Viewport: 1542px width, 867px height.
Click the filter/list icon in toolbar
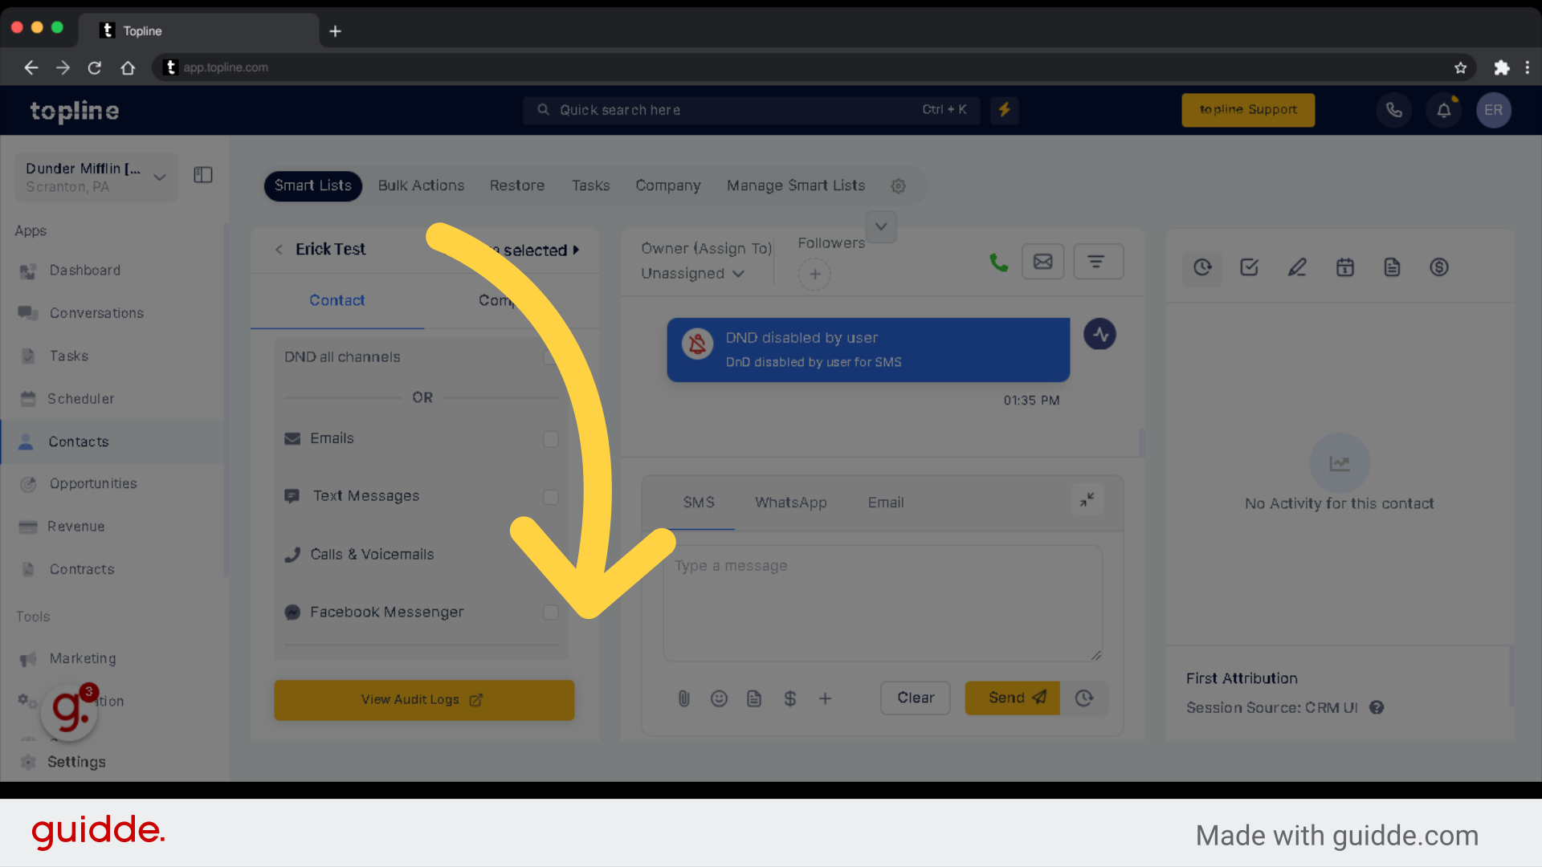point(1098,262)
